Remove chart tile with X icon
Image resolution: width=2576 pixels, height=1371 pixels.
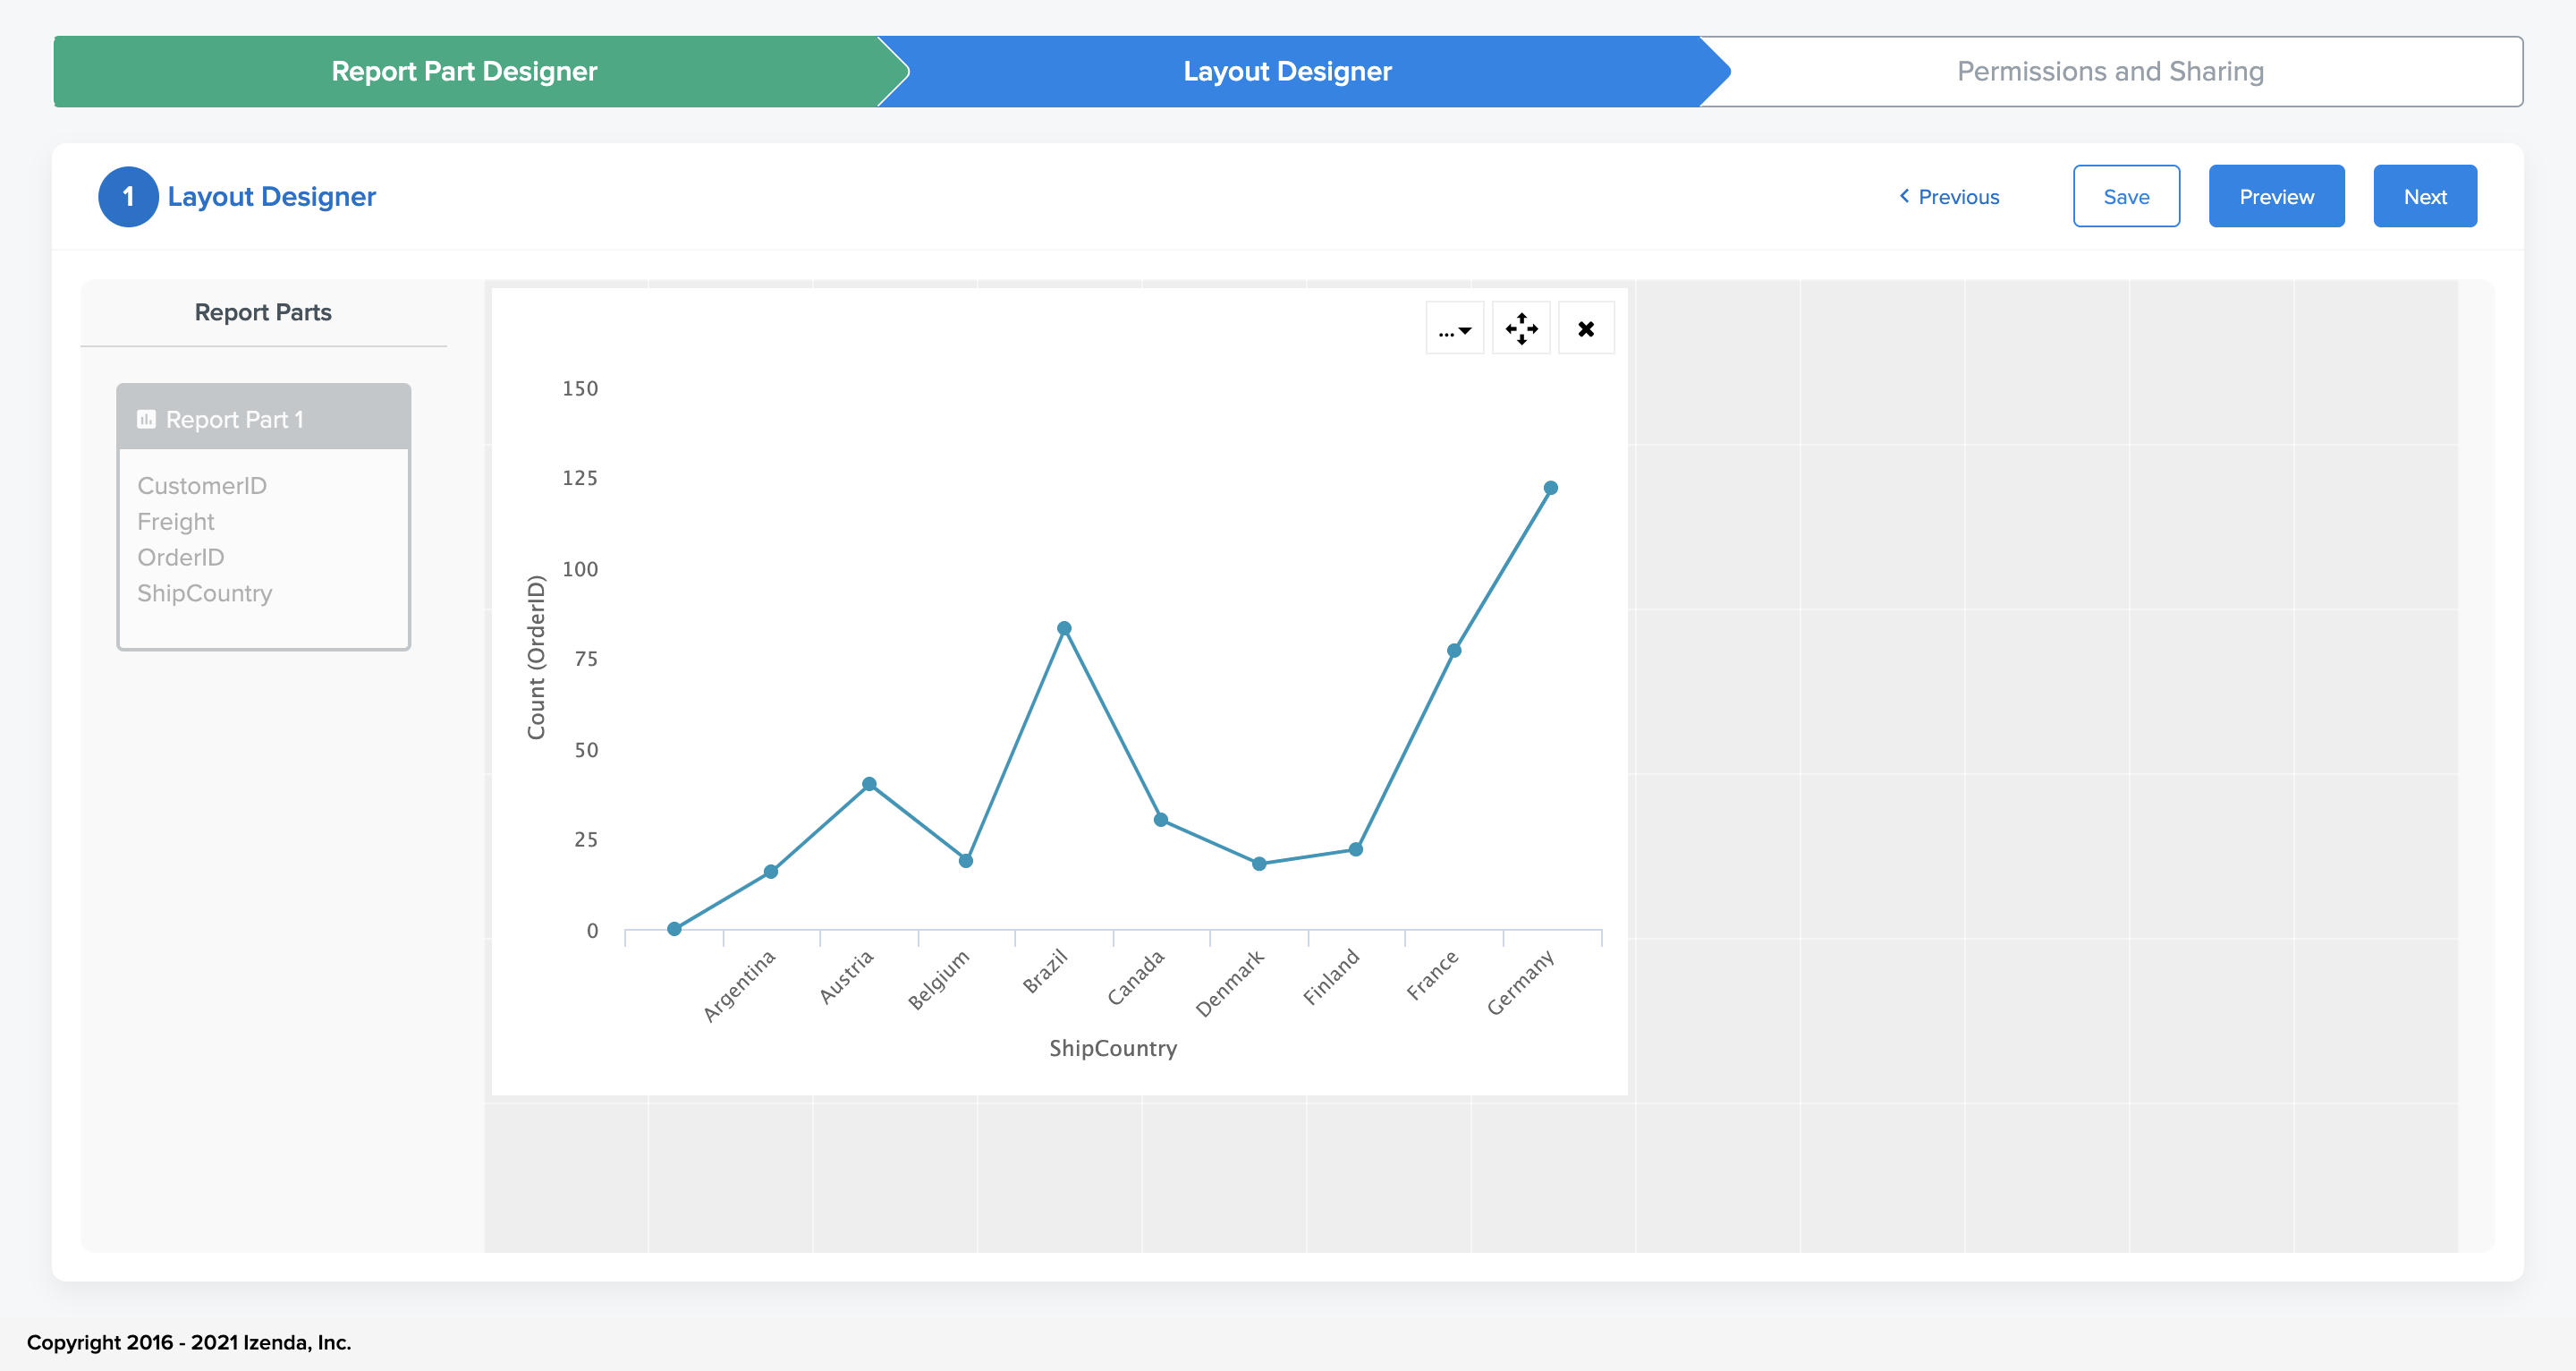pyautogui.click(x=1586, y=328)
